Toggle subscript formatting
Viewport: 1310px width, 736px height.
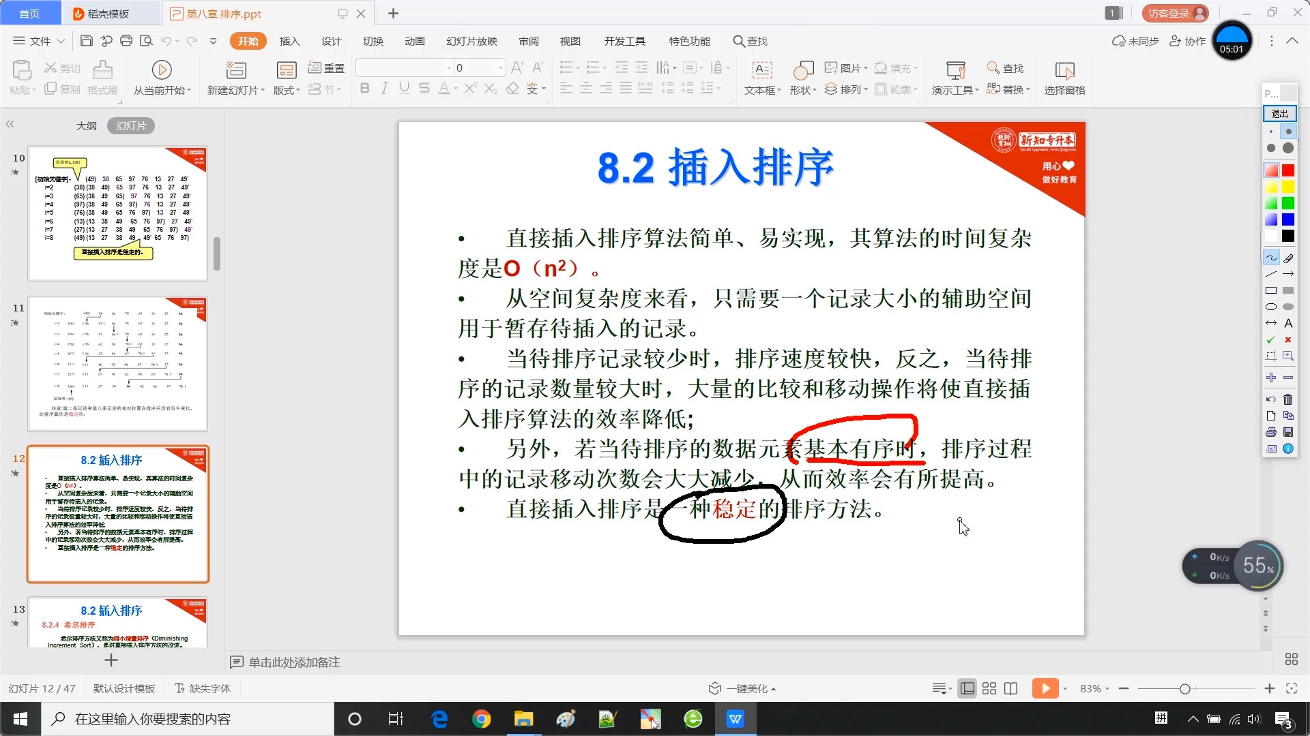(x=491, y=89)
